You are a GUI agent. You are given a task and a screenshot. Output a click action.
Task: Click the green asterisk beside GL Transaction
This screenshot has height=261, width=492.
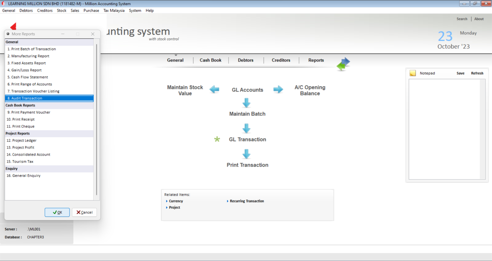(x=217, y=139)
